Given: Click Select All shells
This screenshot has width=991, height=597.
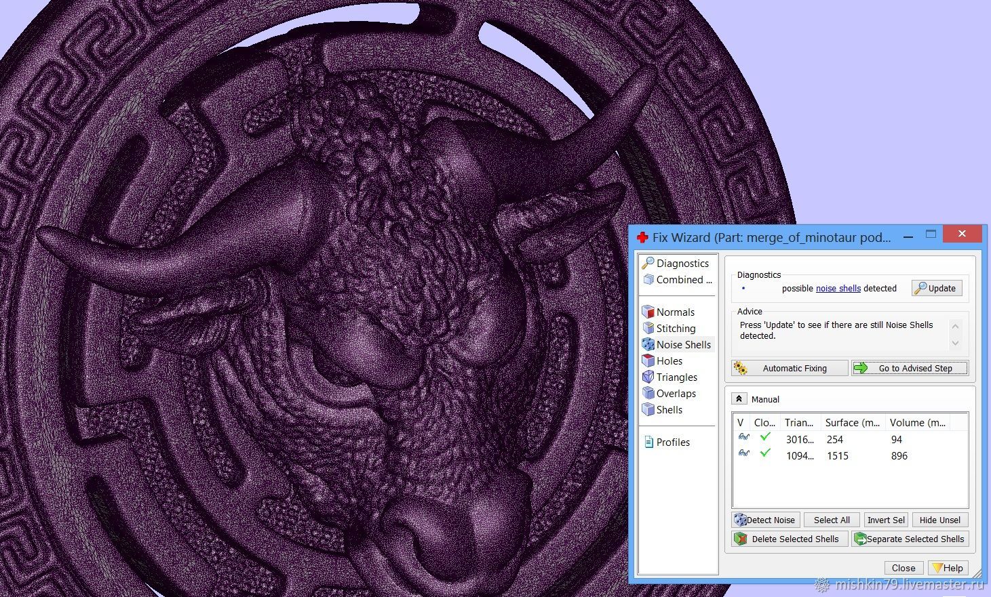Looking at the screenshot, I should pyautogui.click(x=832, y=520).
